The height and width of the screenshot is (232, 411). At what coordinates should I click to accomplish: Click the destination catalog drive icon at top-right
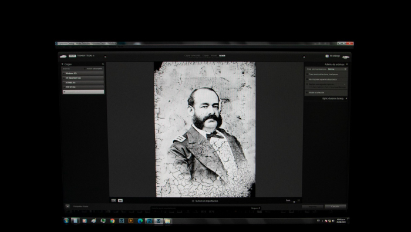pyautogui.click(x=346, y=57)
